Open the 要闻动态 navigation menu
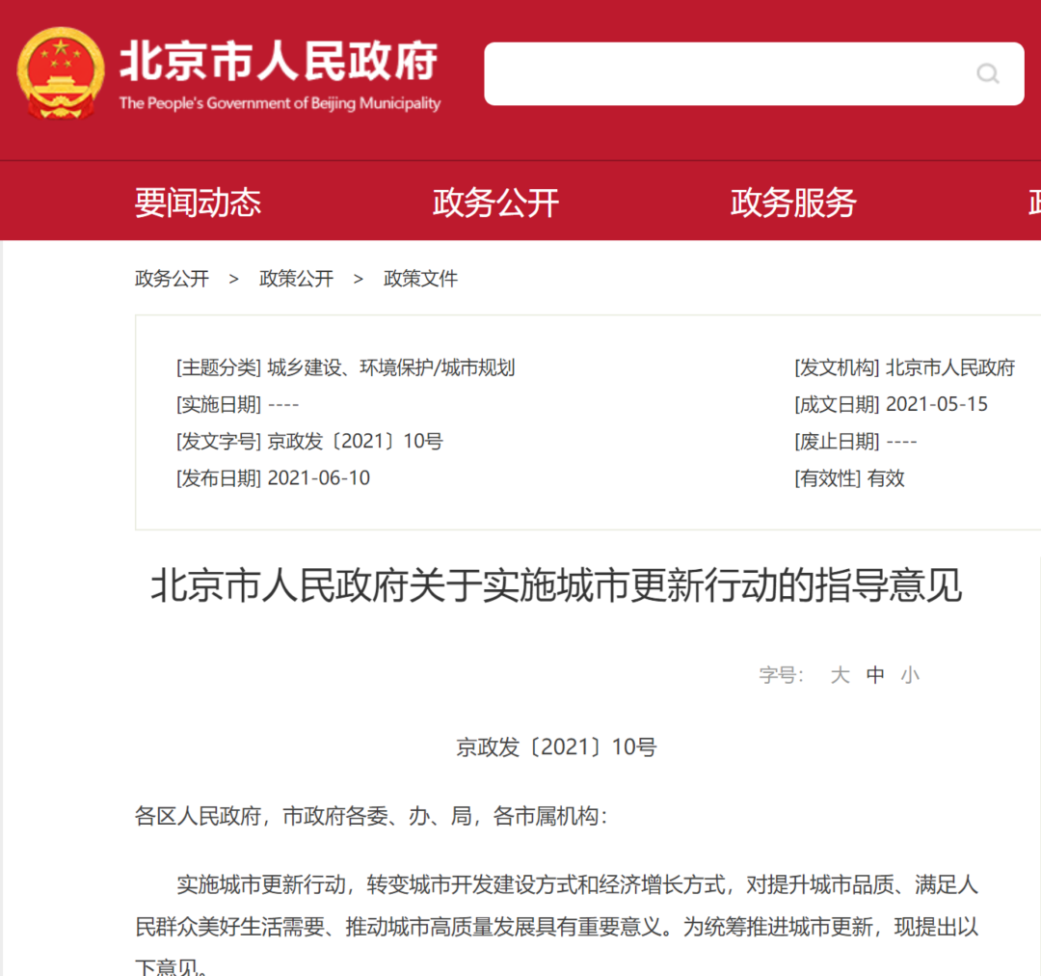Image resolution: width=1041 pixels, height=976 pixels. [198, 203]
